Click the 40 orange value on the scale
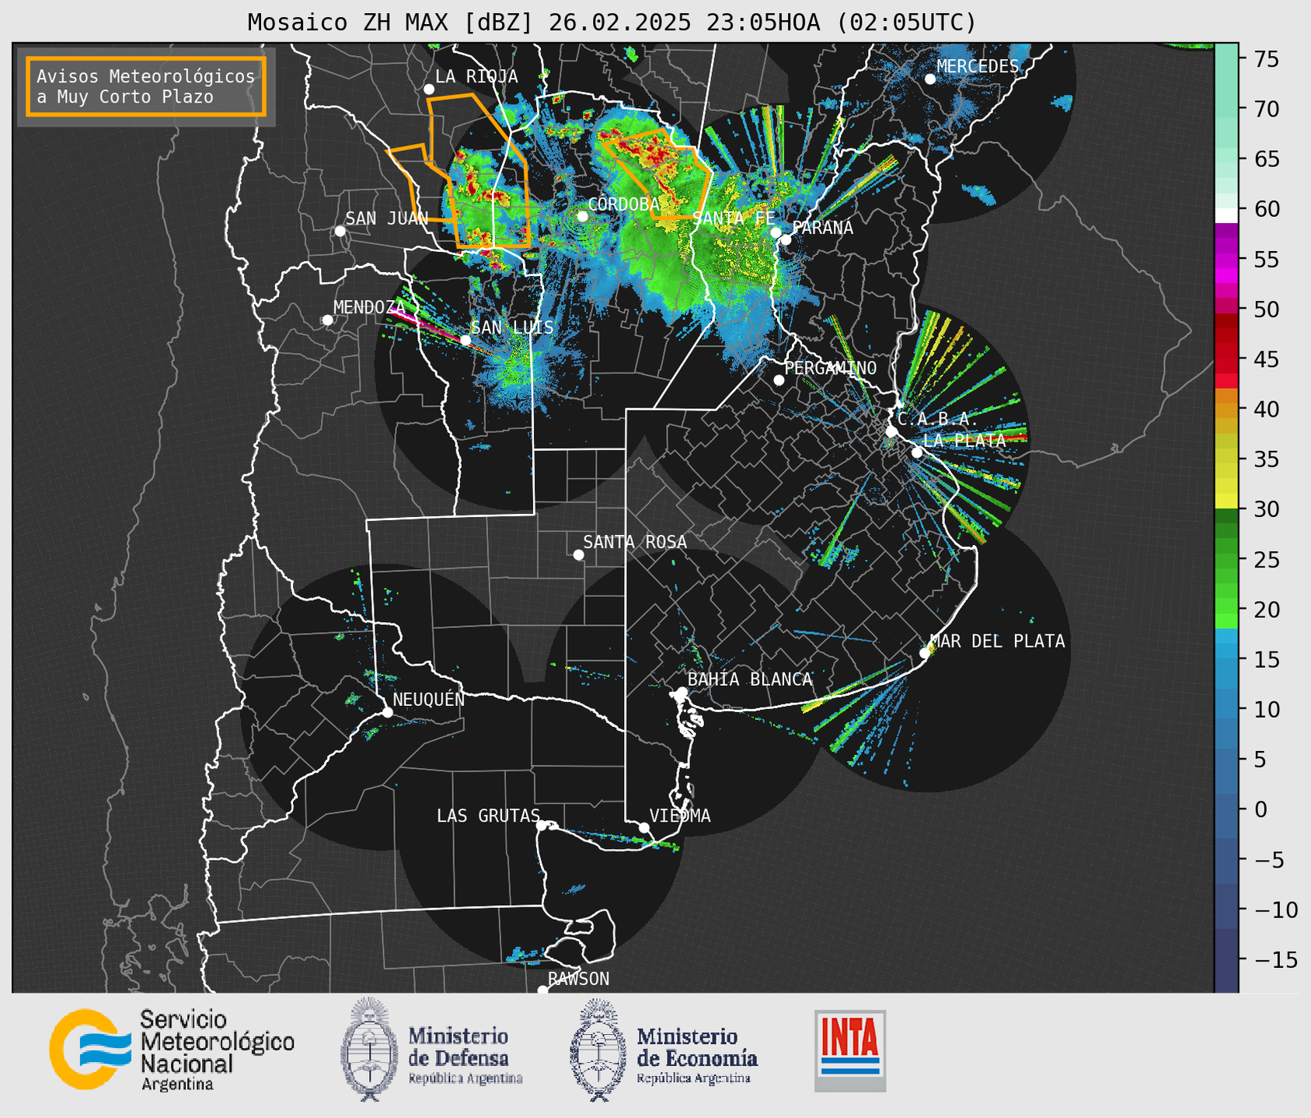 (1266, 409)
